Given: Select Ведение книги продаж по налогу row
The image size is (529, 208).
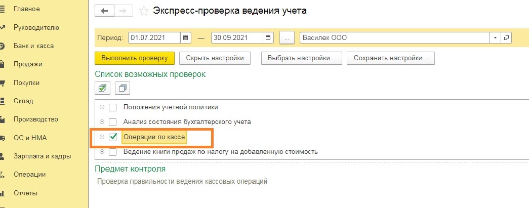Looking at the screenshot, I should (x=220, y=152).
